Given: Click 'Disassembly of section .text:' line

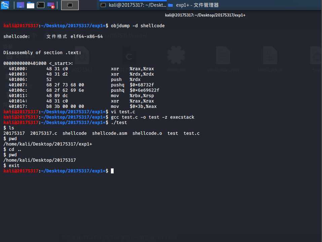Looking at the screenshot, I should (x=42, y=52).
